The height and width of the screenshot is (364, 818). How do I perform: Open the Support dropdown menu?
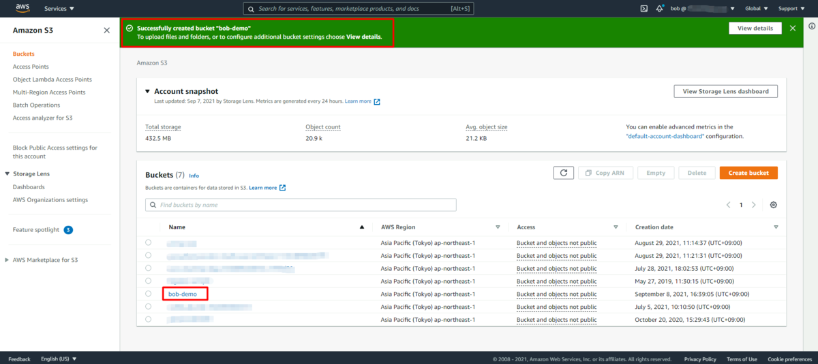tap(791, 9)
